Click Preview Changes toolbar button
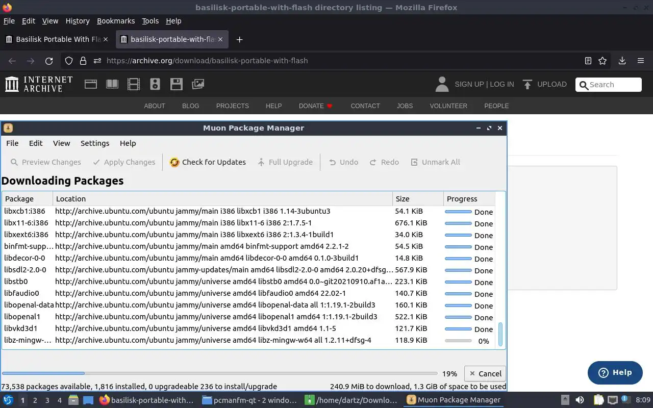 tap(45, 162)
